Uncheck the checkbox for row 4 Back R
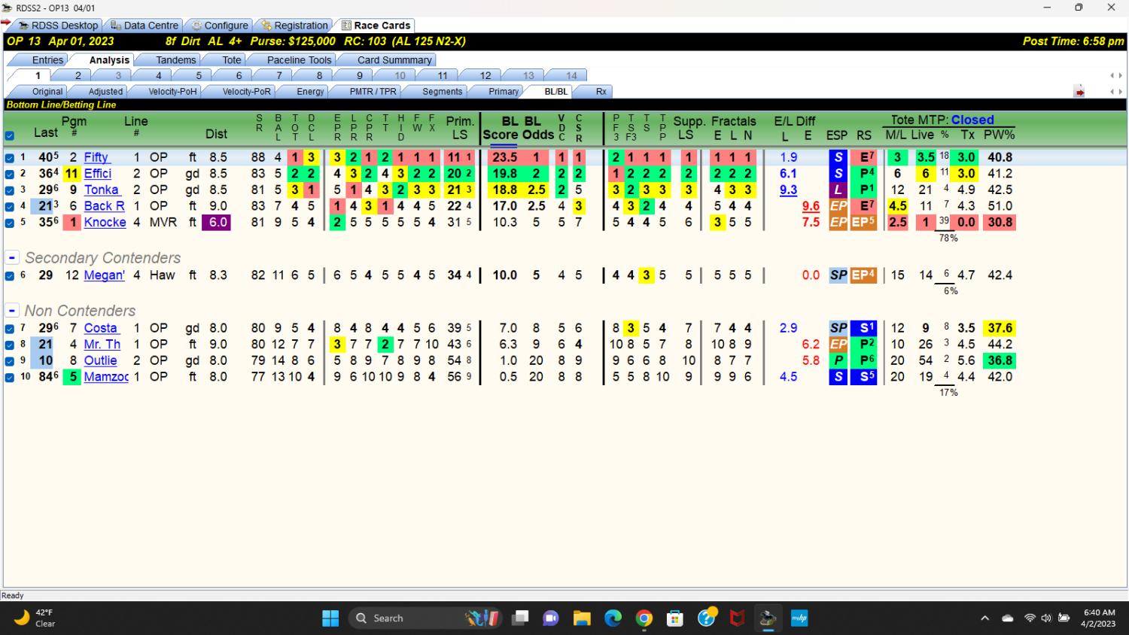This screenshot has height=635, width=1129. pos(10,206)
